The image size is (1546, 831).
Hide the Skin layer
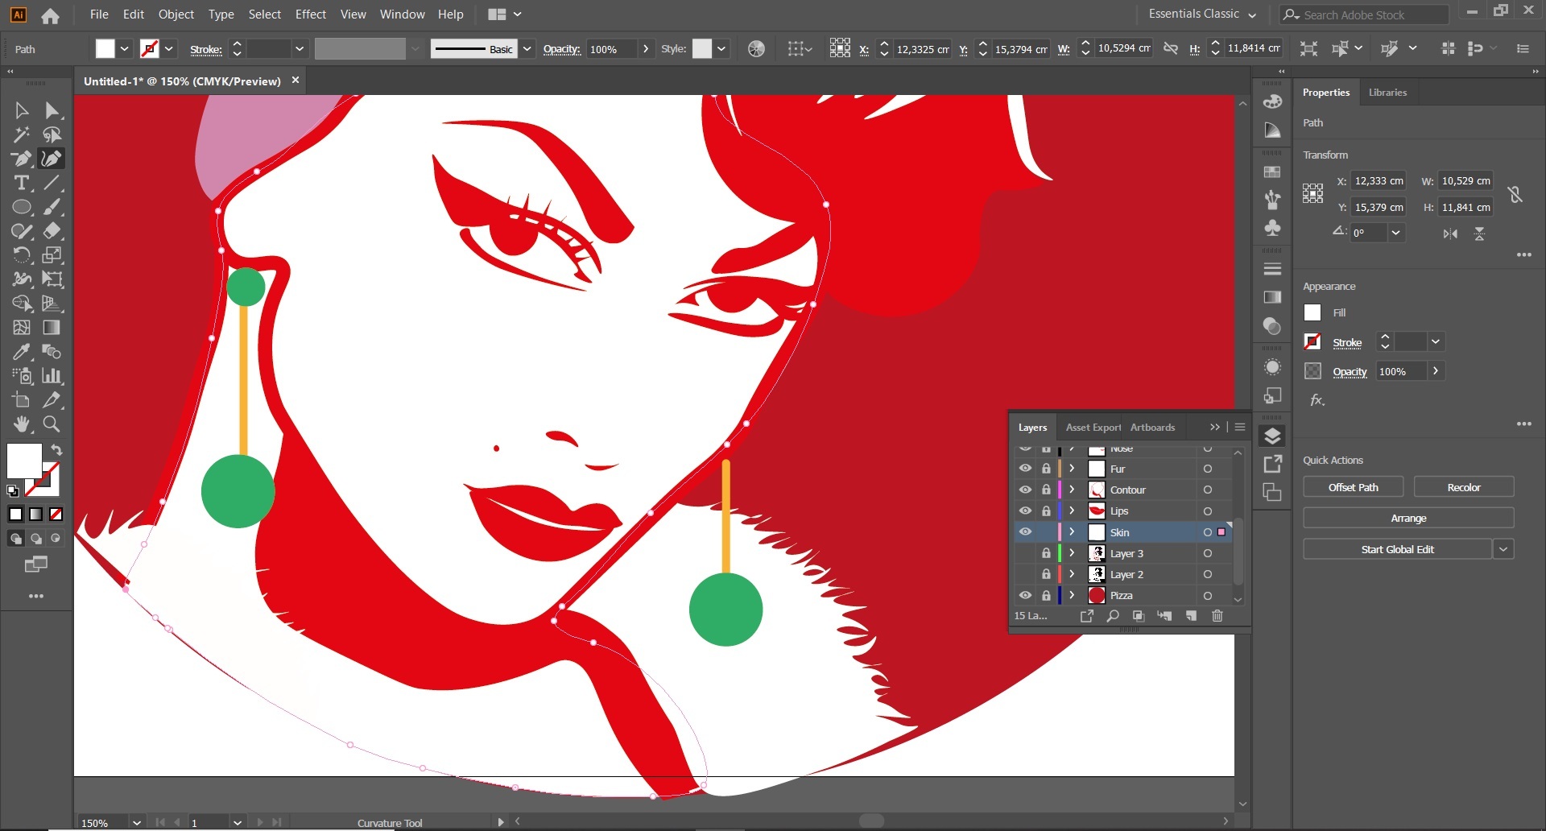pyautogui.click(x=1025, y=532)
